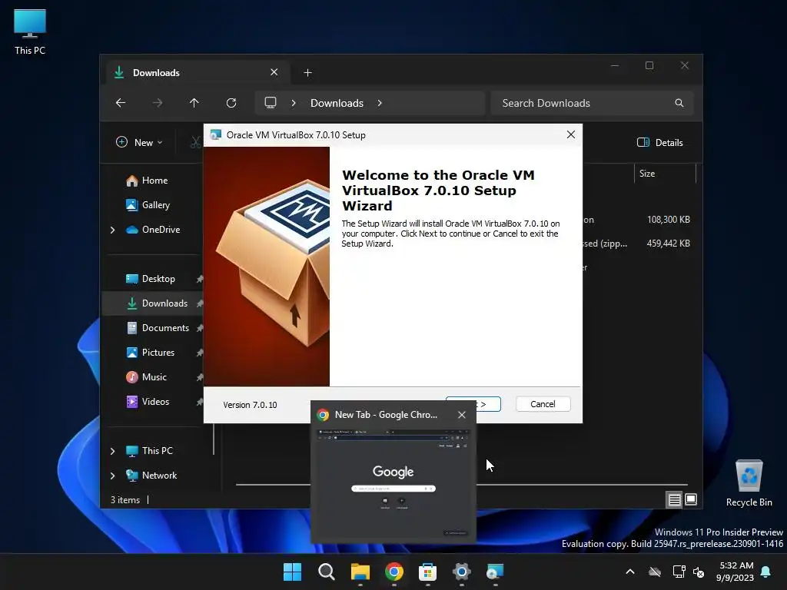Sort by the Size column header
Screen dimensions: 787x590
coord(665,174)
